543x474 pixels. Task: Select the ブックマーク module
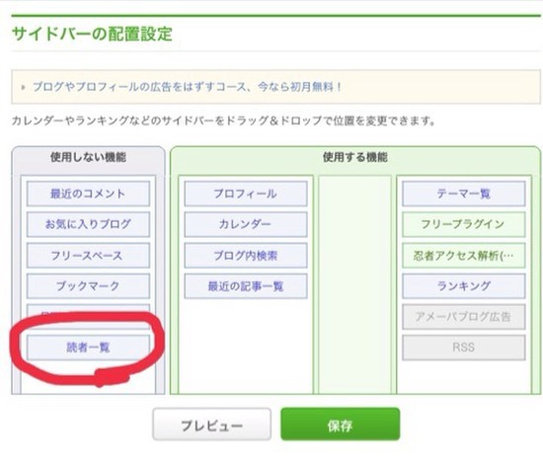click(x=88, y=286)
